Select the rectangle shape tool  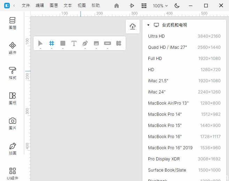pos(63,43)
